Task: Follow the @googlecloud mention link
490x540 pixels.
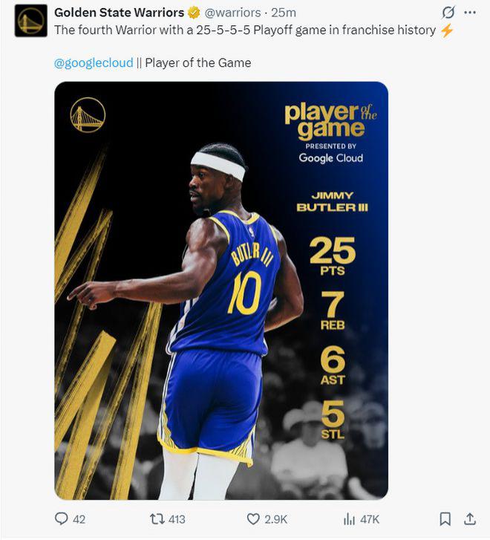Action: [94, 62]
